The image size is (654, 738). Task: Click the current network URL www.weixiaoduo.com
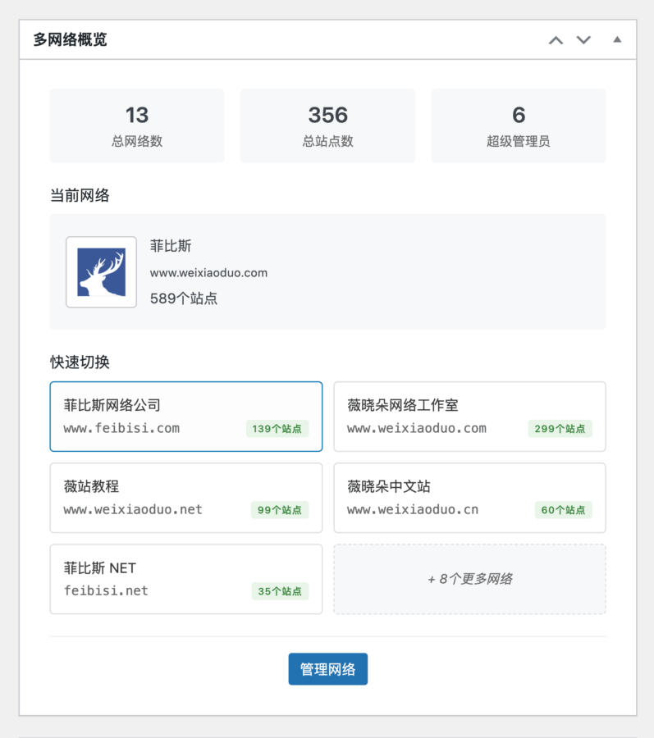(x=208, y=273)
